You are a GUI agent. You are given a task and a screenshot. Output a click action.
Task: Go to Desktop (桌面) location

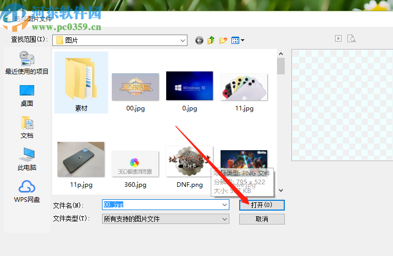(27, 96)
